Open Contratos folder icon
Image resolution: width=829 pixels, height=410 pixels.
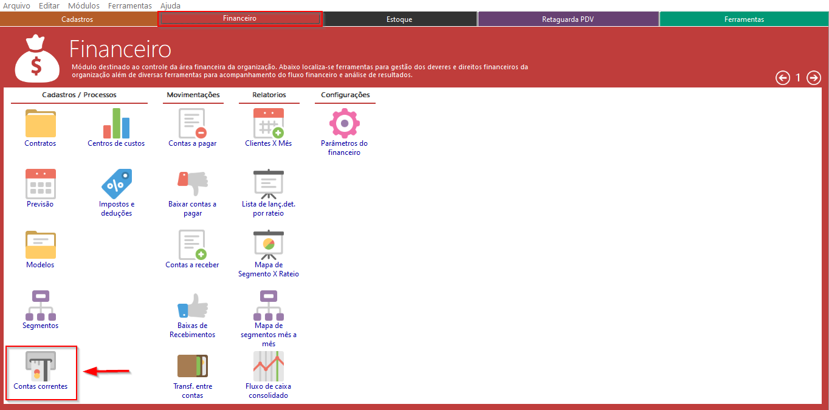click(x=40, y=124)
